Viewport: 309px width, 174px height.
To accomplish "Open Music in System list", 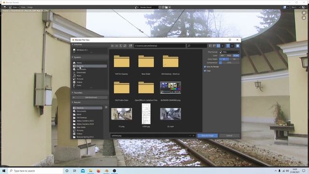I will [x=90, y=75].
